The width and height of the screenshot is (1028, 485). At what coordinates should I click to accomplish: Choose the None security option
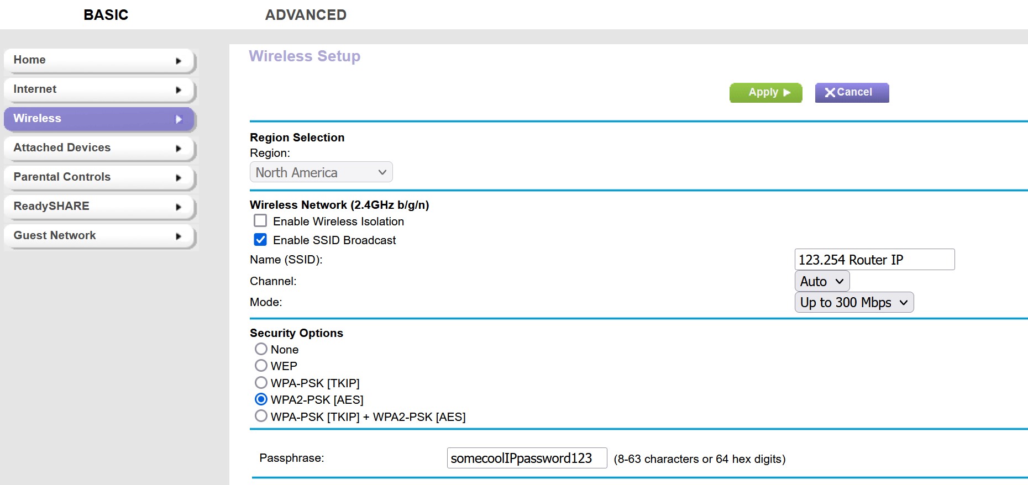pos(261,349)
